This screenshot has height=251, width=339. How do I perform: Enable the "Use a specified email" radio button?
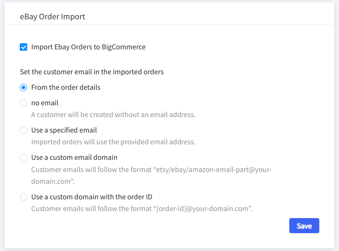[23, 130]
